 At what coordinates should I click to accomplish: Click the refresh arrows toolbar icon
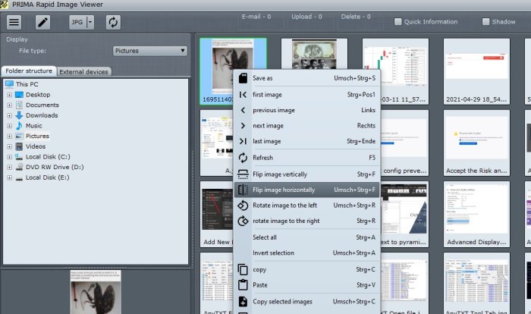pos(113,22)
